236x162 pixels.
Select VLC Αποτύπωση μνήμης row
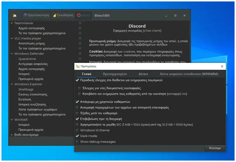click(x=32, y=43)
